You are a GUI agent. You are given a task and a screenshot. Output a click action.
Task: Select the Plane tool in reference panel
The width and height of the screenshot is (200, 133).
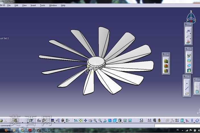(187, 94)
